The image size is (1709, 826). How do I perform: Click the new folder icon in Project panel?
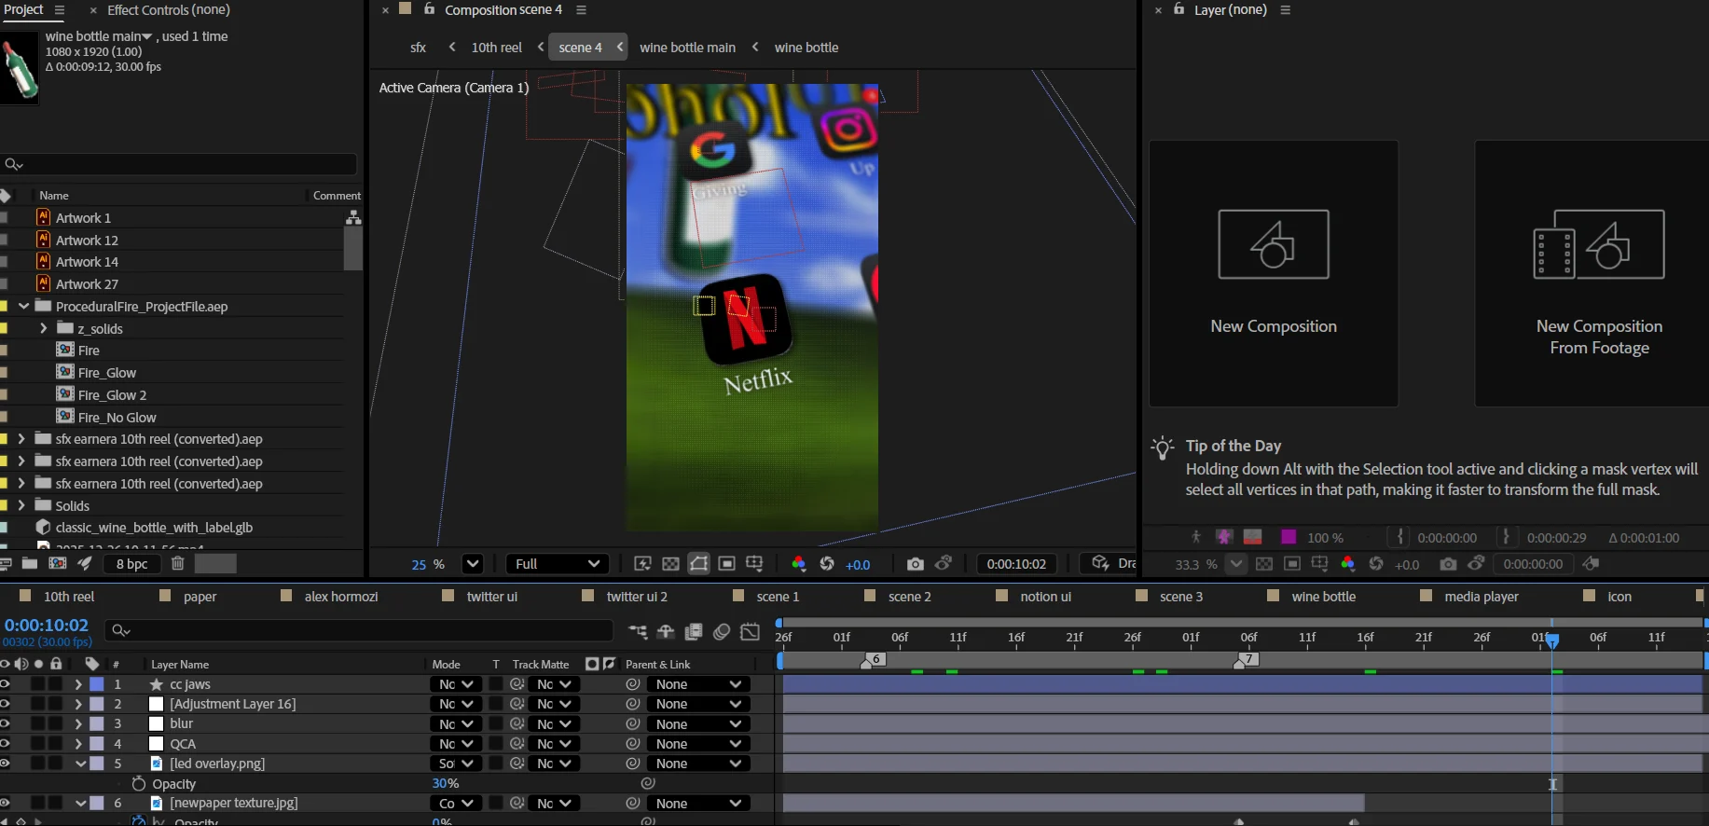(30, 563)
